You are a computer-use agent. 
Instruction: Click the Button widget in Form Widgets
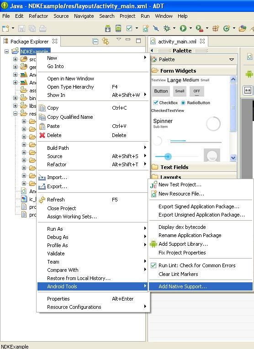[161, 91]
